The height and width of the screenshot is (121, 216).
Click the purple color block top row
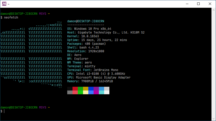[x=96, y=88]
